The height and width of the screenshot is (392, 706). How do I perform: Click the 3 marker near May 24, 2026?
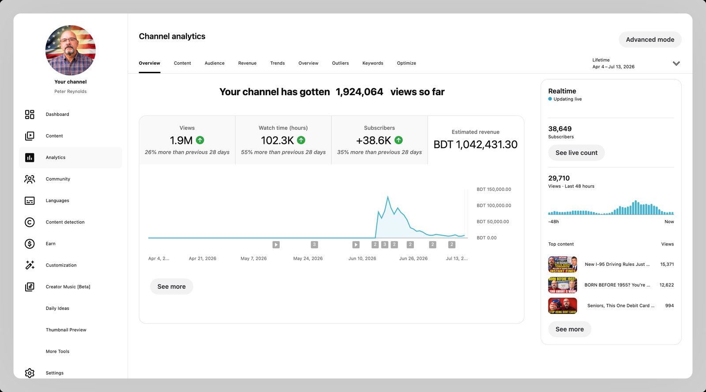pos(314,245)
